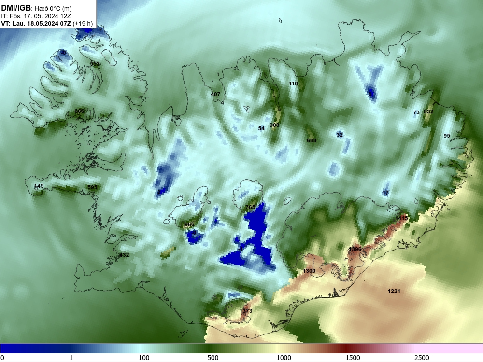
Task: Click the 666 height value
Action: 79,111
